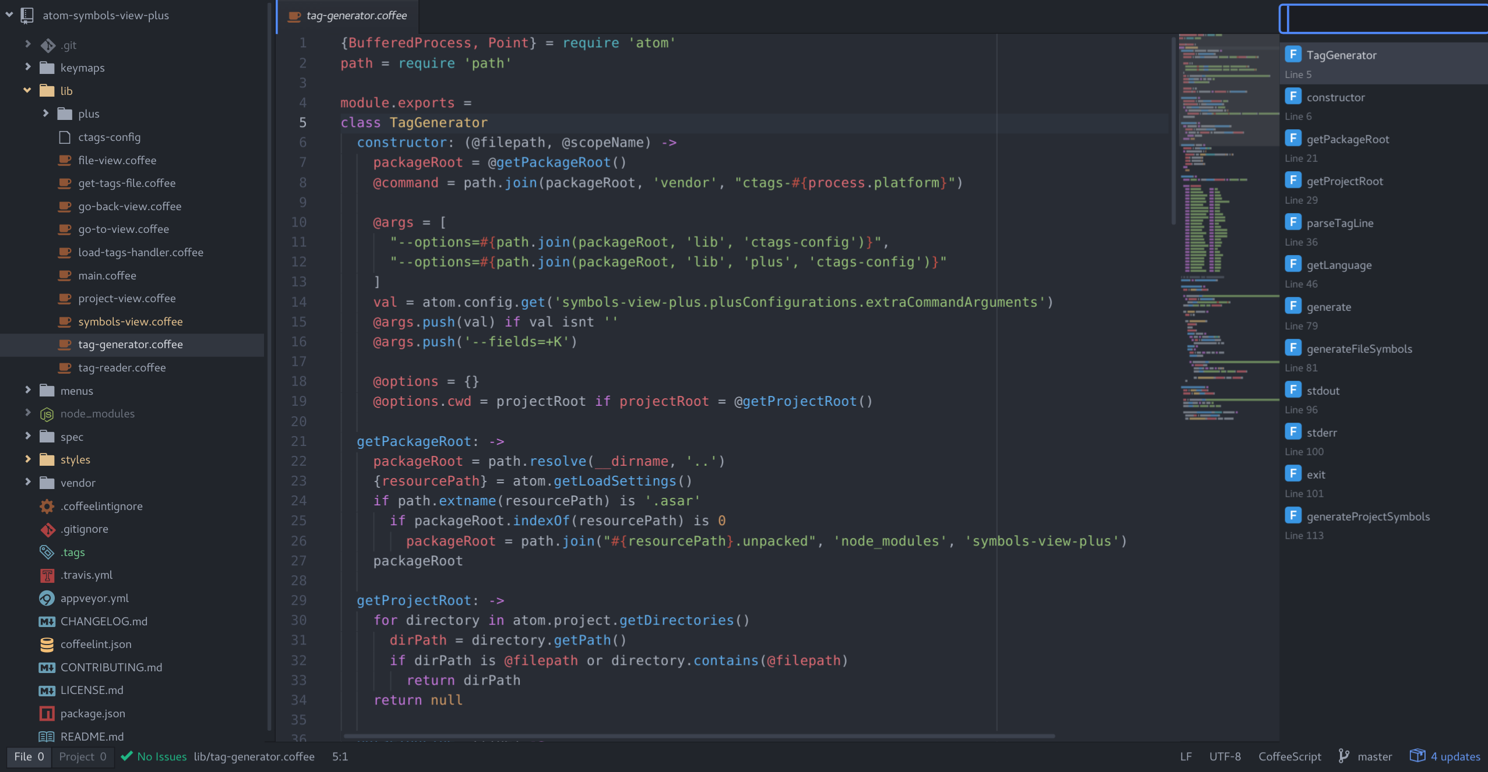
Task: Click the git branch icon near master
Action: click(x=1343, y=756)
